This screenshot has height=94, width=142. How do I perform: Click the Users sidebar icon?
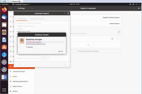coord(11,76)
